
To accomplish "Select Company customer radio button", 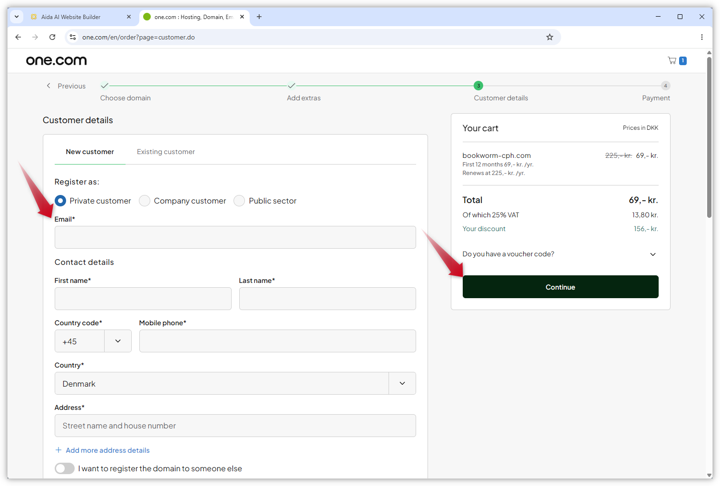I will [x=145, y=201].
